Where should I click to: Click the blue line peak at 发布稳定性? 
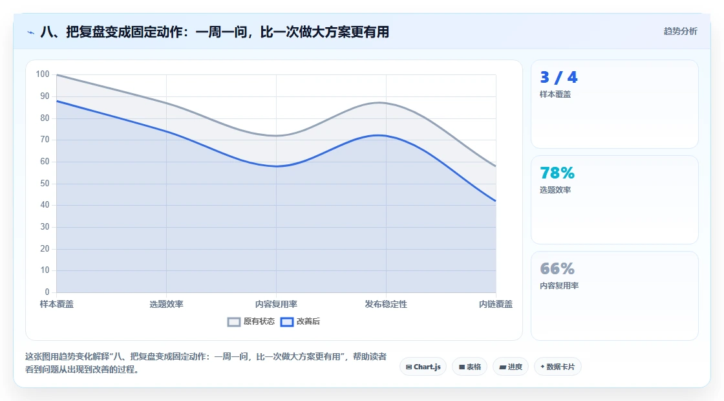(x=379, y=135)
